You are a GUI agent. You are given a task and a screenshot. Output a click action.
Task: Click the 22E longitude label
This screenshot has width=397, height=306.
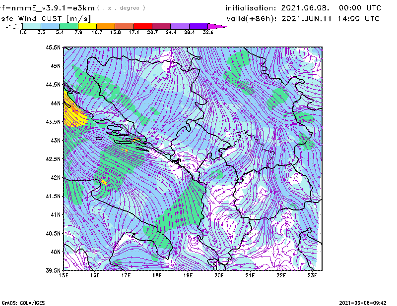click(281, 275)
